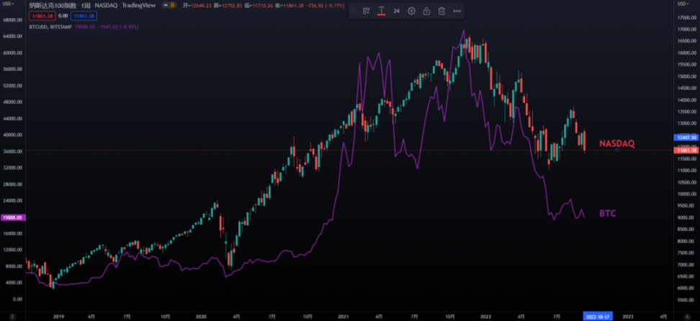Click the 2022-10-17 date marker on time axis

click(599, 315)
